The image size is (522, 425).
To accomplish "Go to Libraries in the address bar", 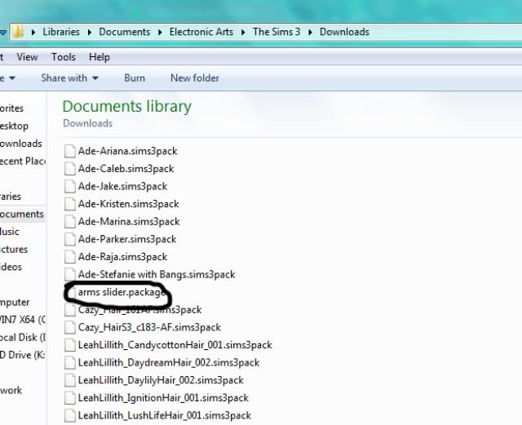I will [61, 32].
